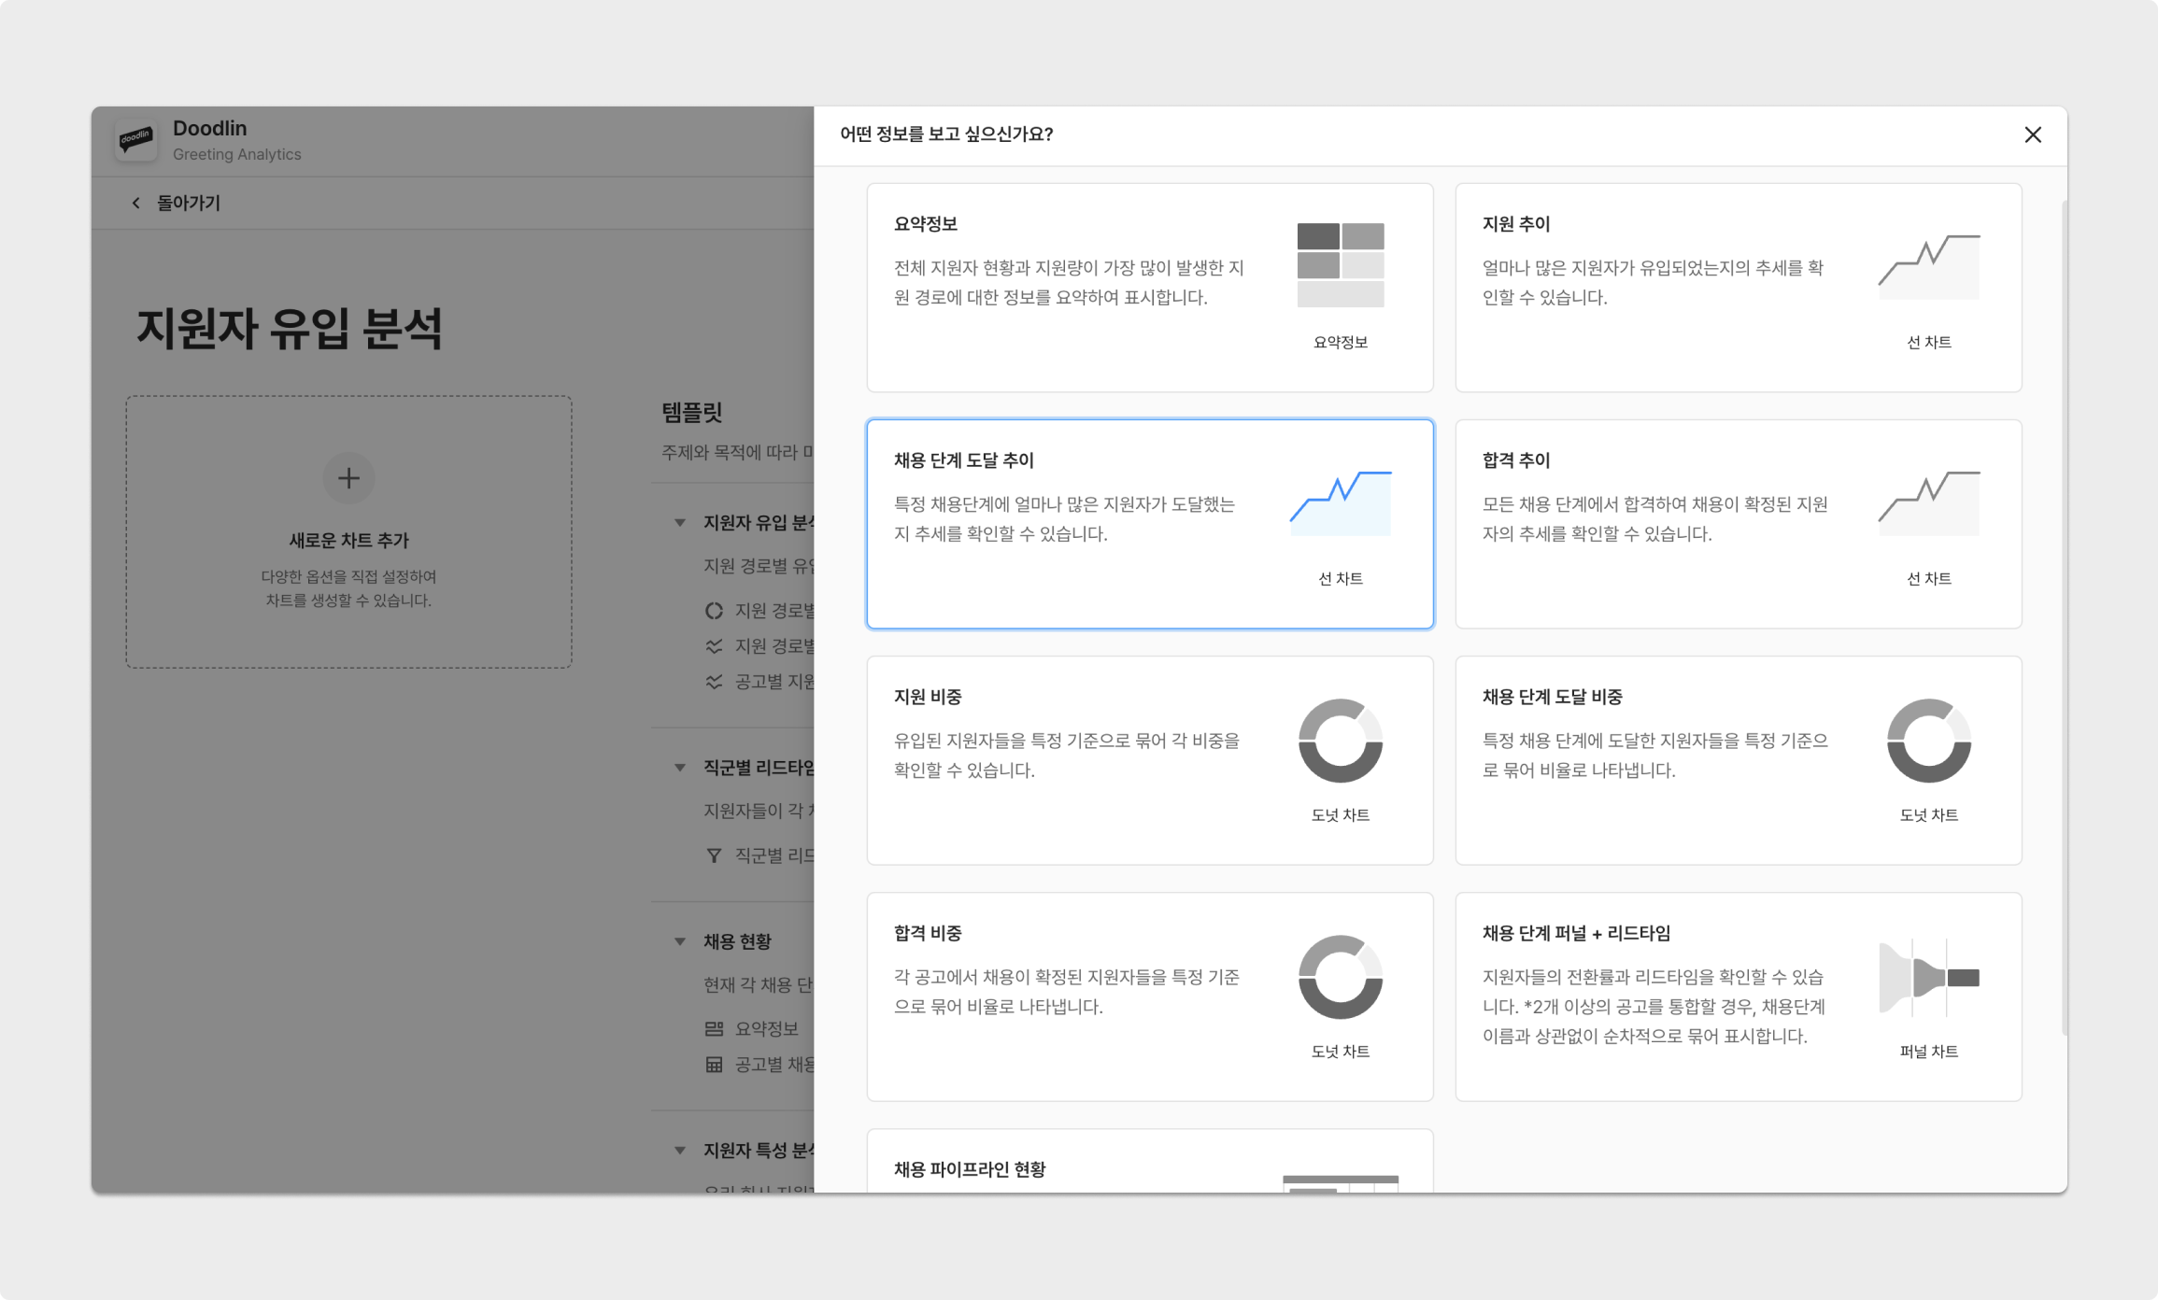Click the panel's vertical scrollbar
The width and height of the screenshot is (2158, 1300).
click(x=2064, y=616)
